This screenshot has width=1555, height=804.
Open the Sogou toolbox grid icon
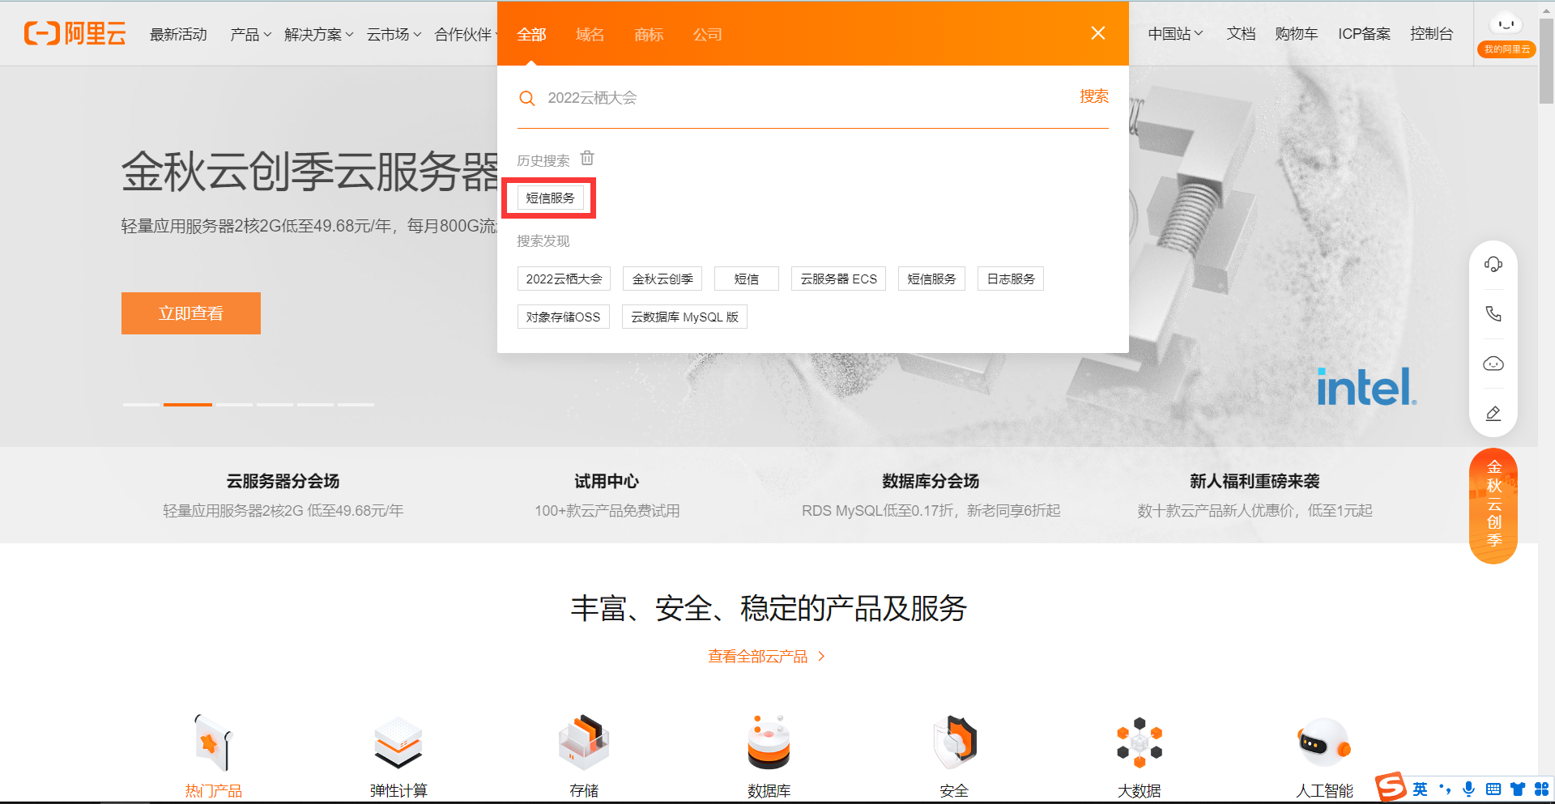click(1541, 789)
